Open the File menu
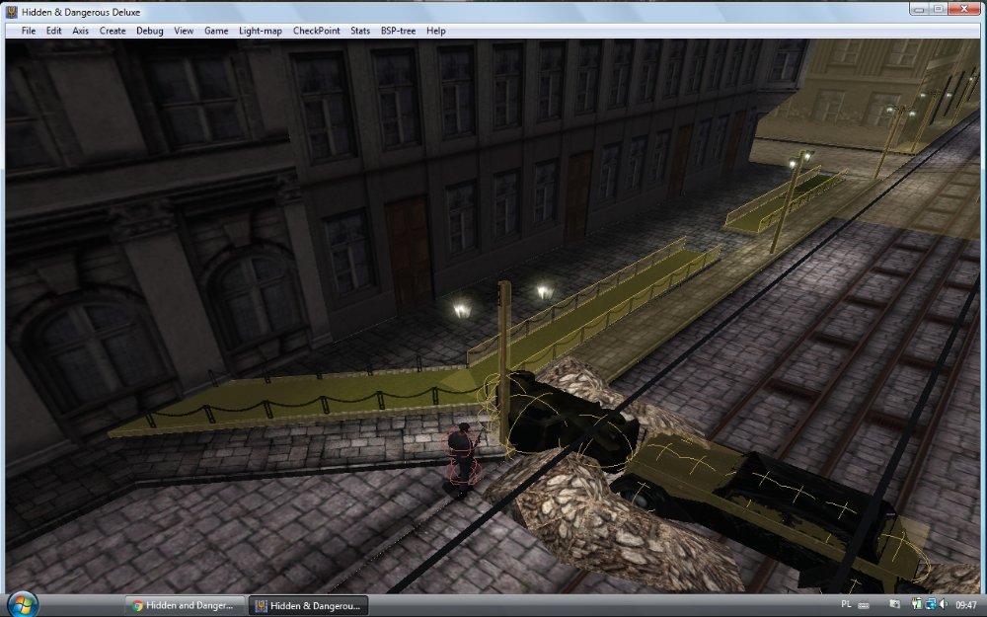The width and height of the screenshot is (987, 617). click(28, 31)
